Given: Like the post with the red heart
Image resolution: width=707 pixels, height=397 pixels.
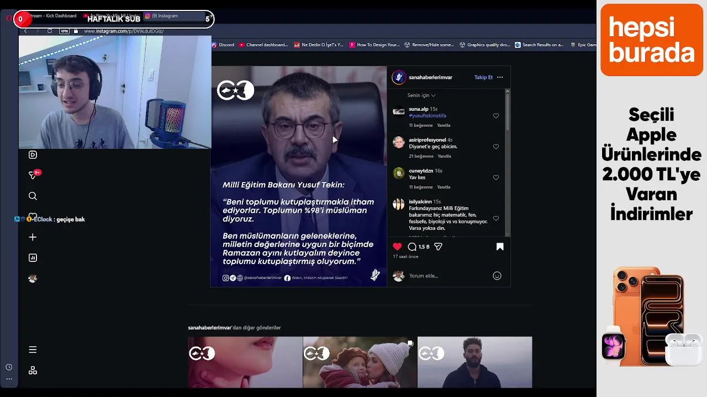Looking at the screenshot, I should click(397, 246).
